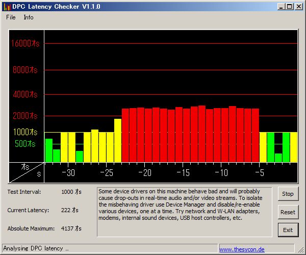Open the File menu
The width and height of the screenshot is (306, 255).
[11, 17]
